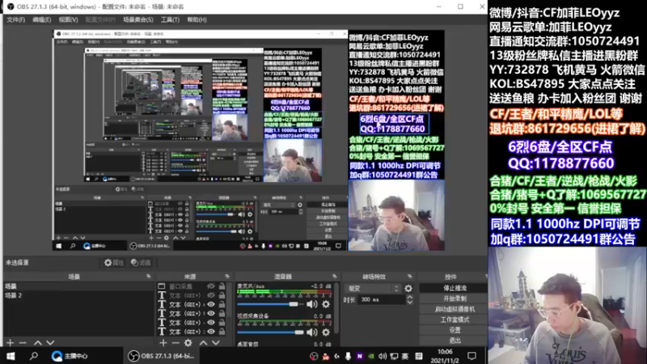Toggle the lock on the bottom 文本 (GDI+) source
This screenshot has height=364, width=647.
pyautogui.click(x=222, y=332)
